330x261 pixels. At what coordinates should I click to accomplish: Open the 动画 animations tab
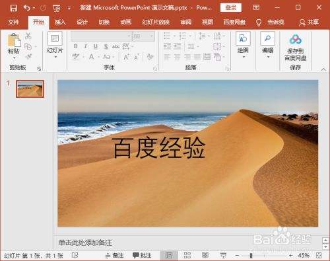point(125,22)
